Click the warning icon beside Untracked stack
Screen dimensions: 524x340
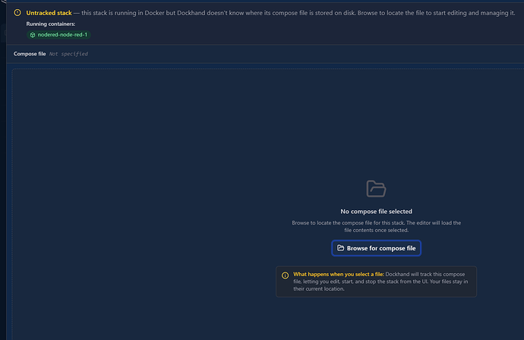point(17,13)
